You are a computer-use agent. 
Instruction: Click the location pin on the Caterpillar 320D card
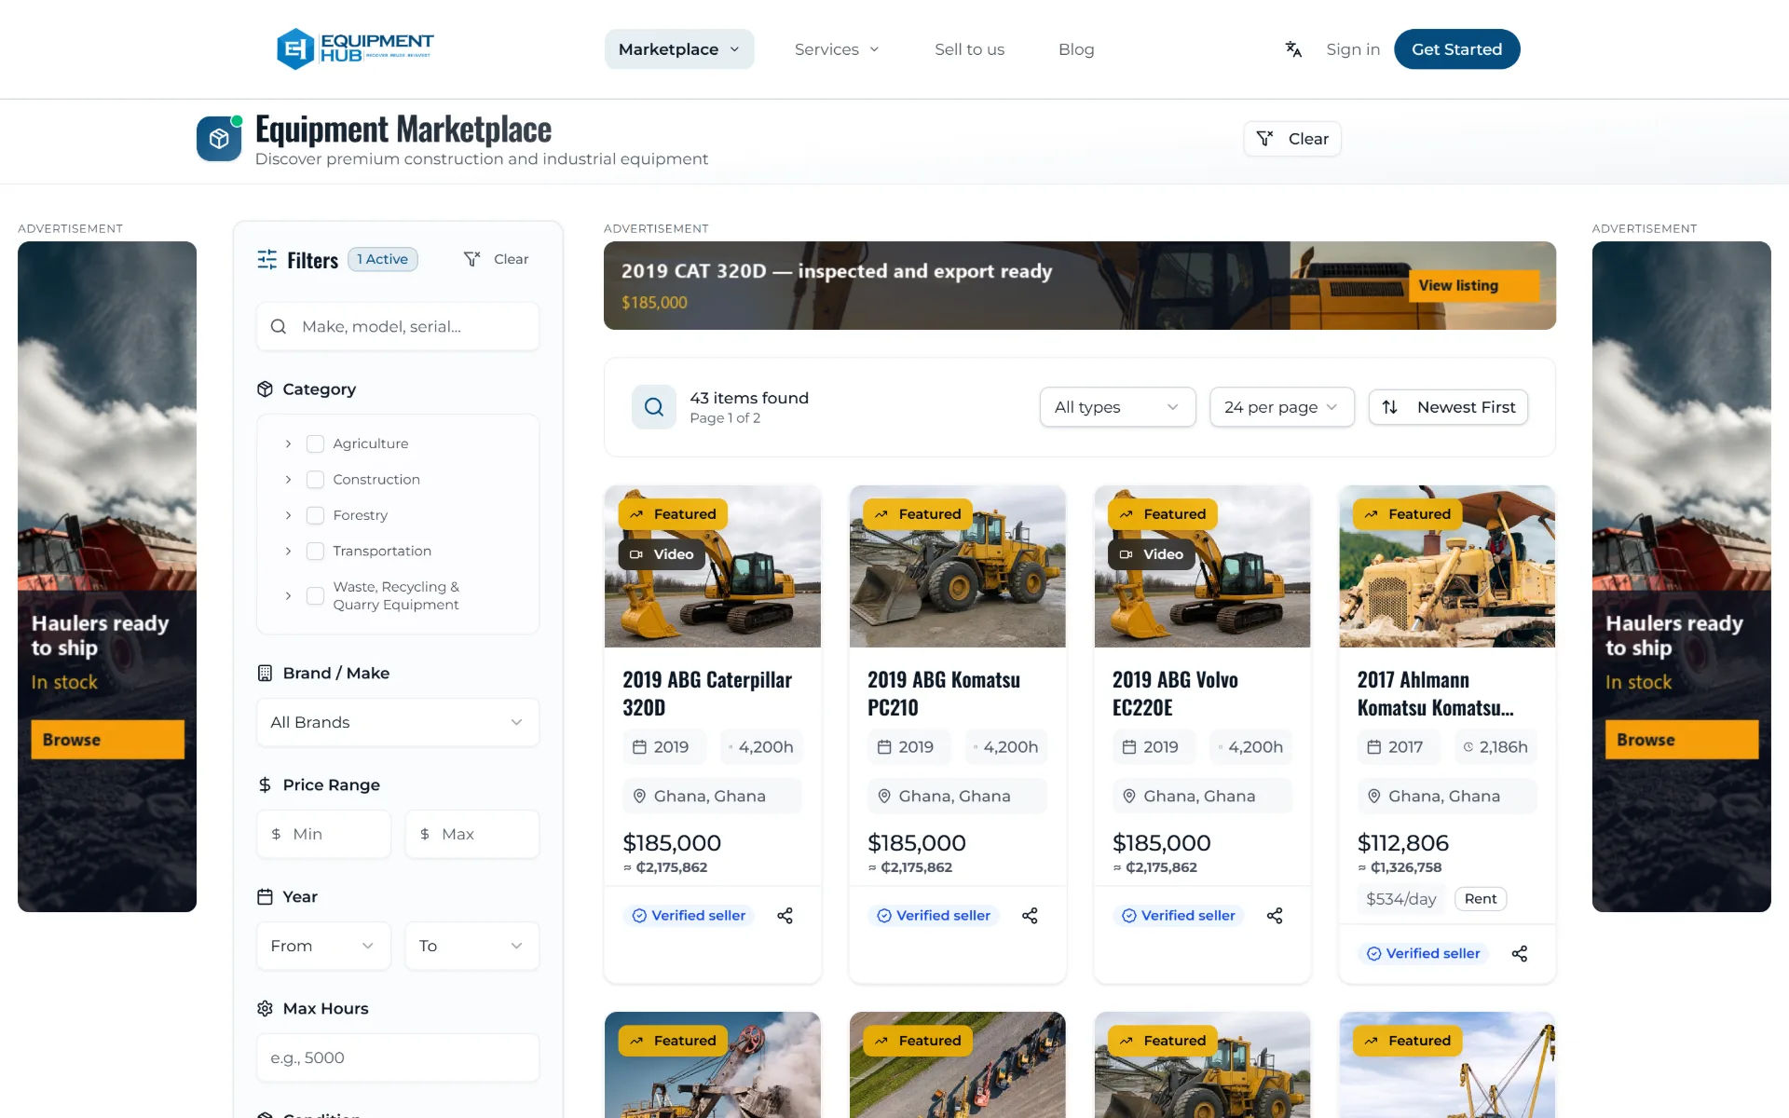click(639, 796)
